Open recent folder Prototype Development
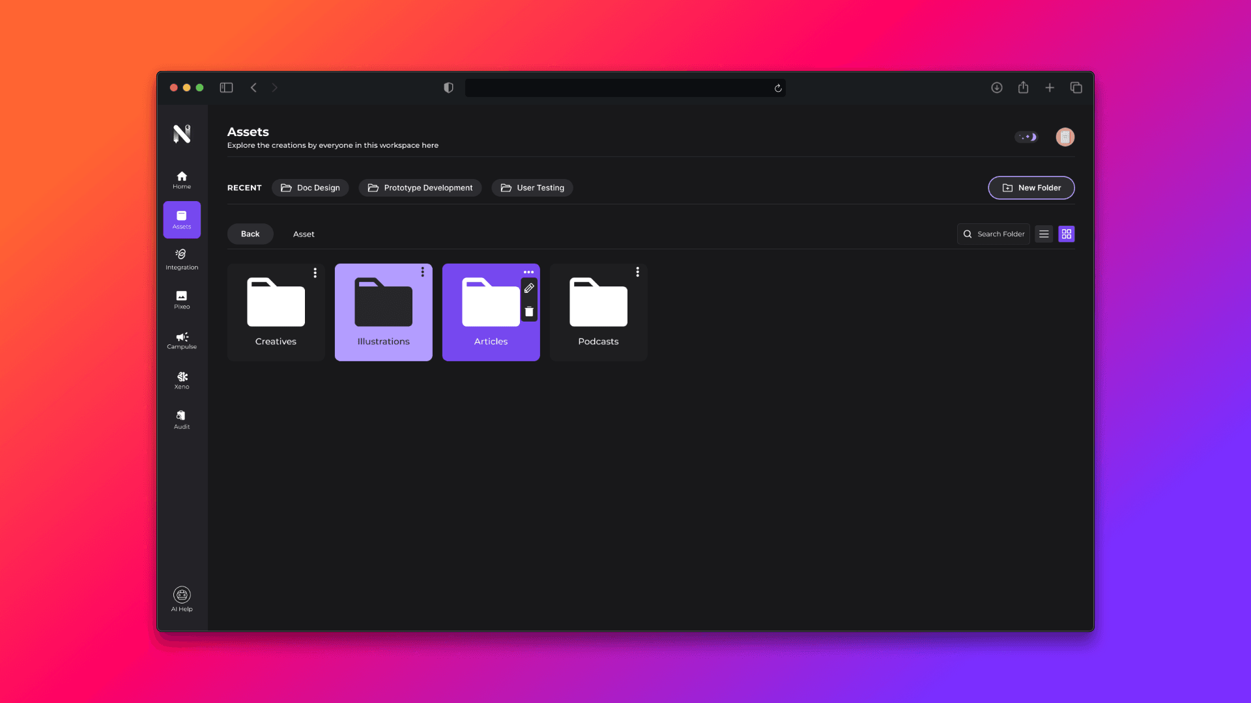This screenshot has width=1251, height=703. [420, 187]
